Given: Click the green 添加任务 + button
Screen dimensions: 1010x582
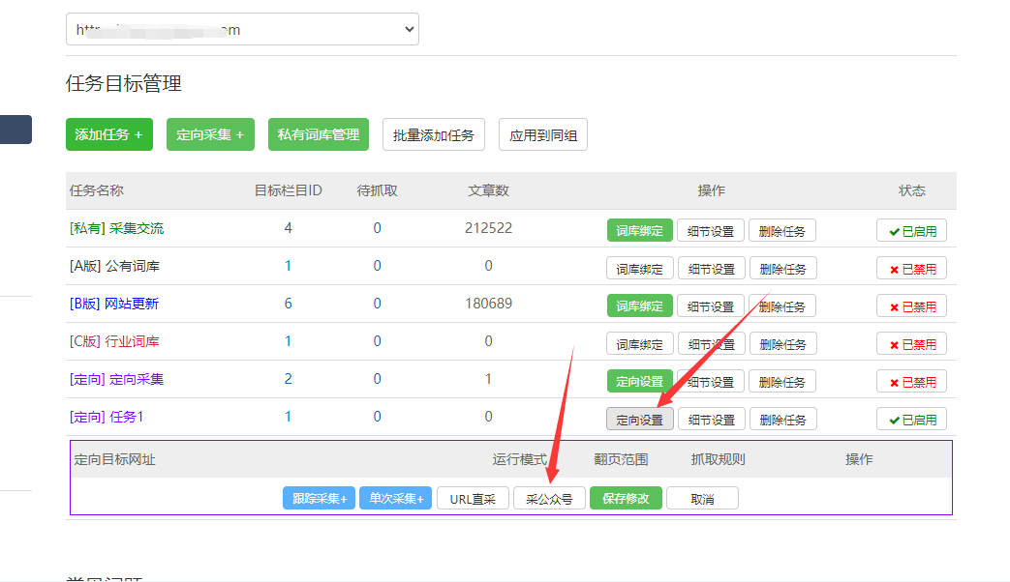Looking at the screenshot, I should pyautogui.click(x=109, y=134).
